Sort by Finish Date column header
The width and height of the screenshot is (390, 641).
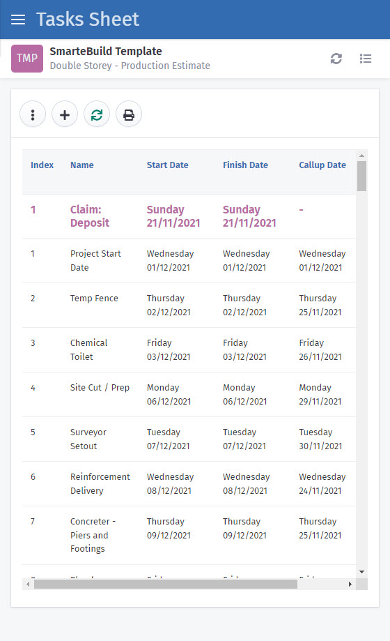245,165
